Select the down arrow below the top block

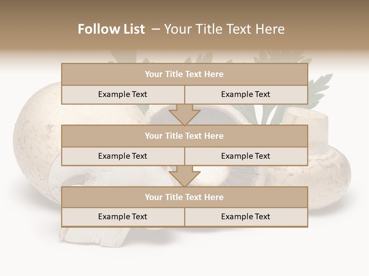tap(185, 115)
